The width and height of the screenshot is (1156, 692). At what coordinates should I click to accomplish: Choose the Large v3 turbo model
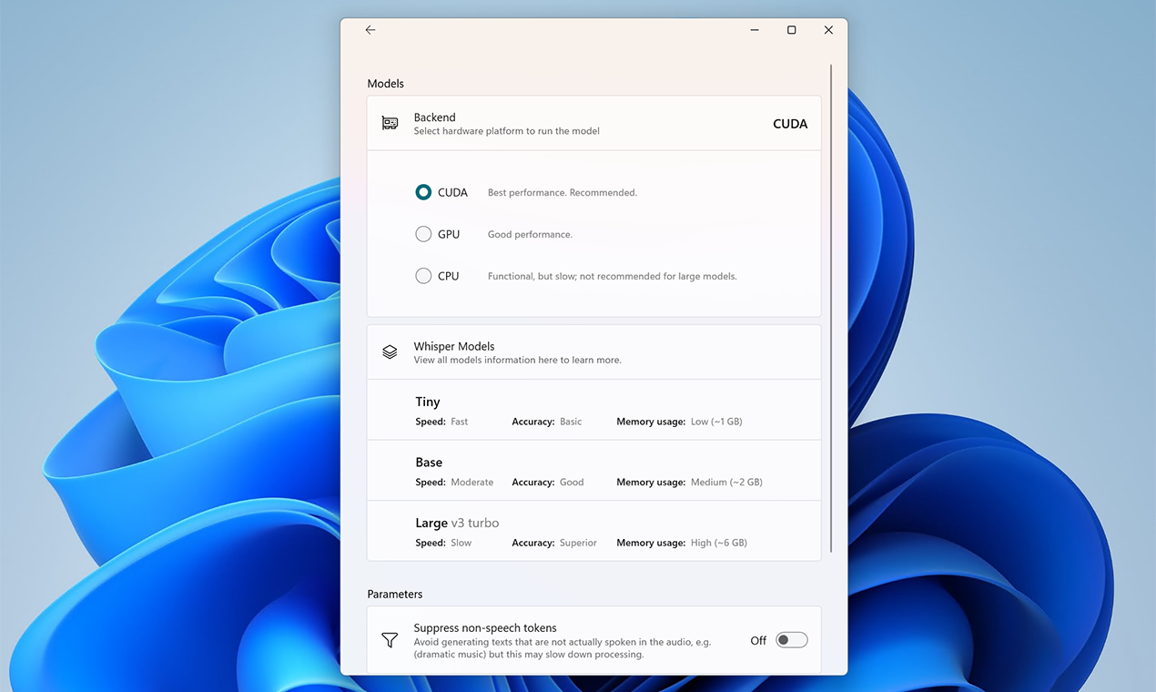coord(593,531)
